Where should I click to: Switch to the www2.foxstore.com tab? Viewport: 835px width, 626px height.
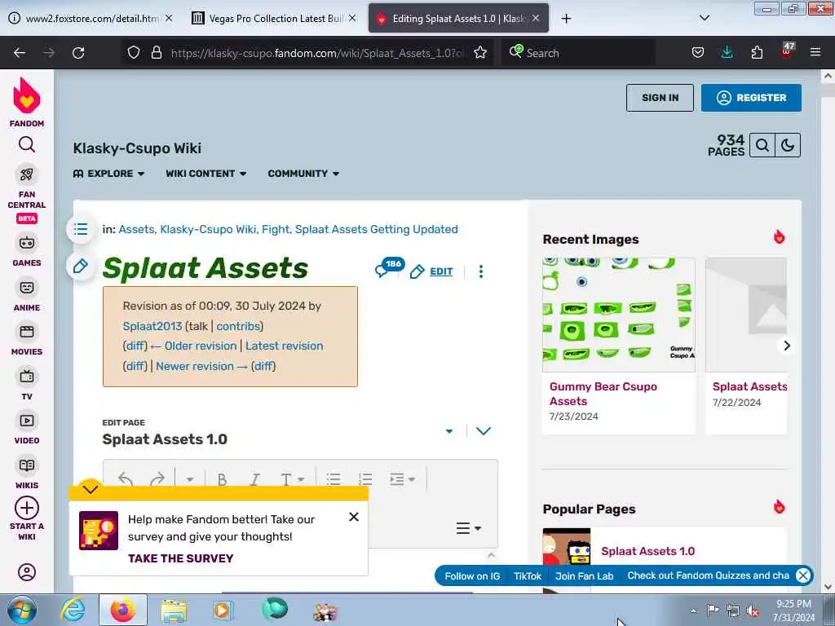coord(91,19)
